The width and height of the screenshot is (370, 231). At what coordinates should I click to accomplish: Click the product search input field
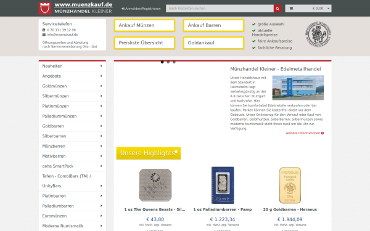tap(220, 9)
